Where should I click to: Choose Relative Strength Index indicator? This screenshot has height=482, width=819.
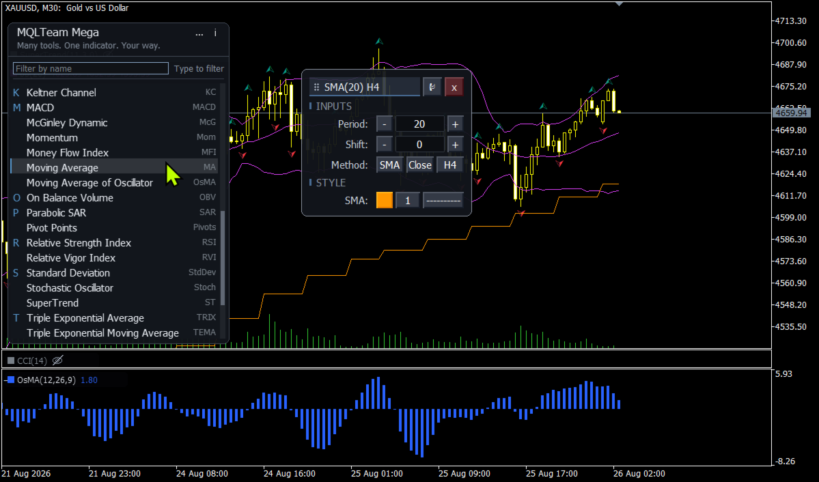(114, 243)
